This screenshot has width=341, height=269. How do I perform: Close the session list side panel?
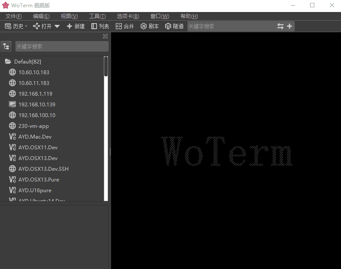tap(105, 36)
